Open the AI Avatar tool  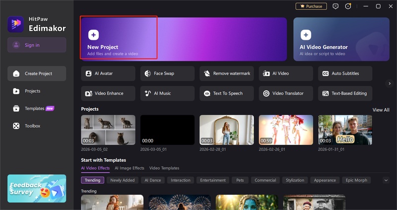pyautogui.click(x=108, y=73)
